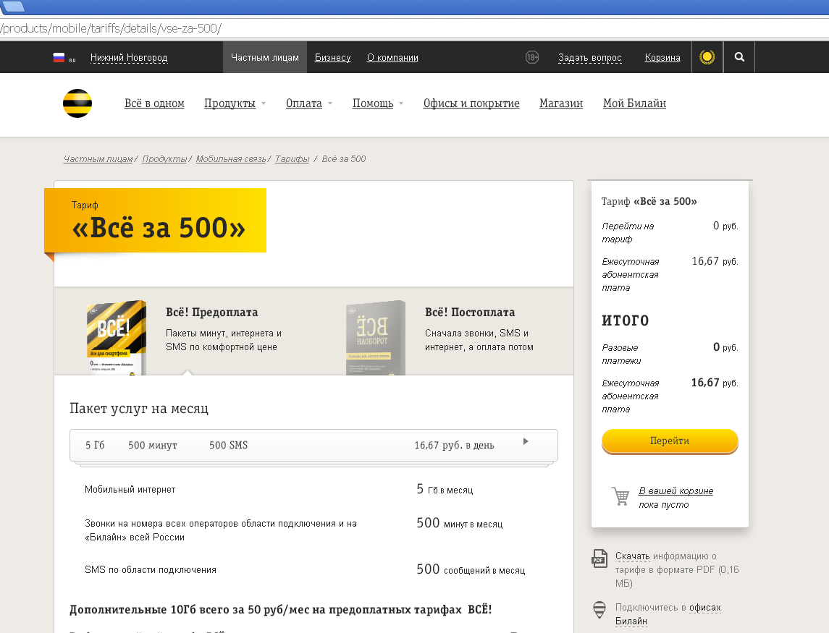Click the Beeline striped logo
The image size is (829, 633).
click(x=77, y=103)
